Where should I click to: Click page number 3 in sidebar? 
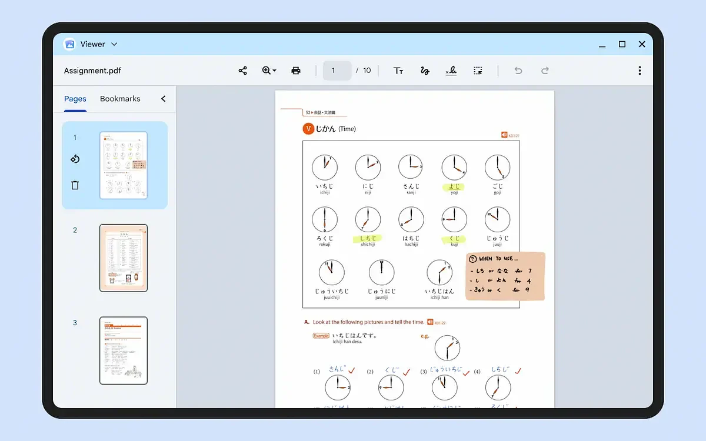[75, 323]
